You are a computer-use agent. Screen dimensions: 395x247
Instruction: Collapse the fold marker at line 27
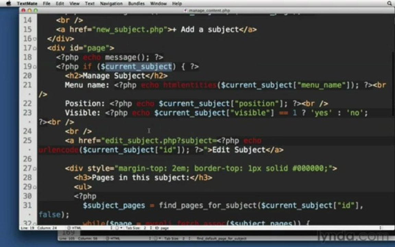[x=35, y=168]
